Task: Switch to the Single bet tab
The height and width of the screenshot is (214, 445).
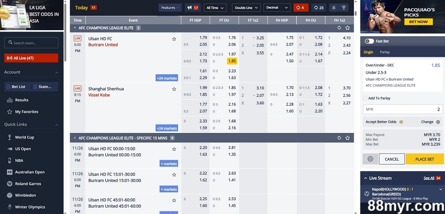Action: pos(368,52)
